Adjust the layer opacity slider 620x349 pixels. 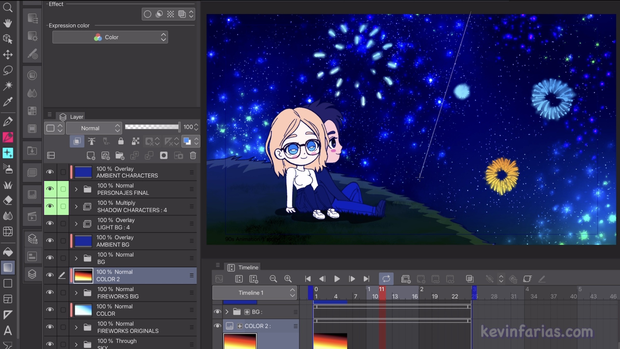152,127
